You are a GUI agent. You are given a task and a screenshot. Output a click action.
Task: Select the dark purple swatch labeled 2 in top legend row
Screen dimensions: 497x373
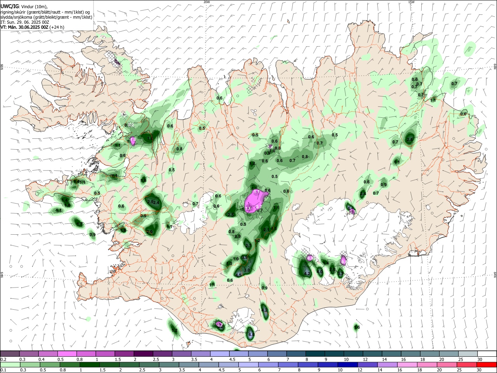143,354
